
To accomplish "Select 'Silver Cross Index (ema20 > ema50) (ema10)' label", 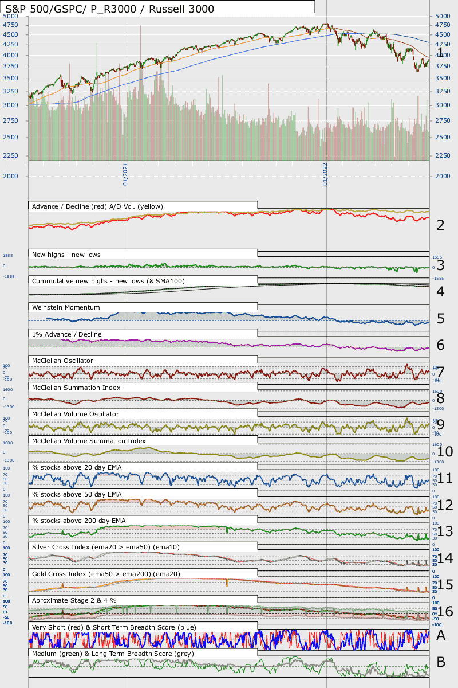I will pyautogui.click(x=106, y=548).
